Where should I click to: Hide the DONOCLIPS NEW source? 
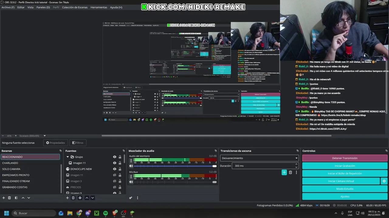[x=115, y=169]
